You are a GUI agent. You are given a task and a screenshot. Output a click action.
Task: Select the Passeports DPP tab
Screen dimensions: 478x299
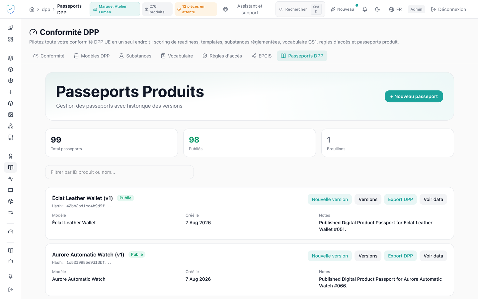[x=302, y=56]
